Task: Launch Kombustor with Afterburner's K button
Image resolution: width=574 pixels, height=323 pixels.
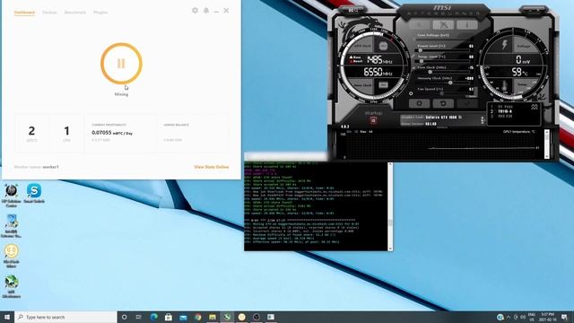Action: [420, 25]
